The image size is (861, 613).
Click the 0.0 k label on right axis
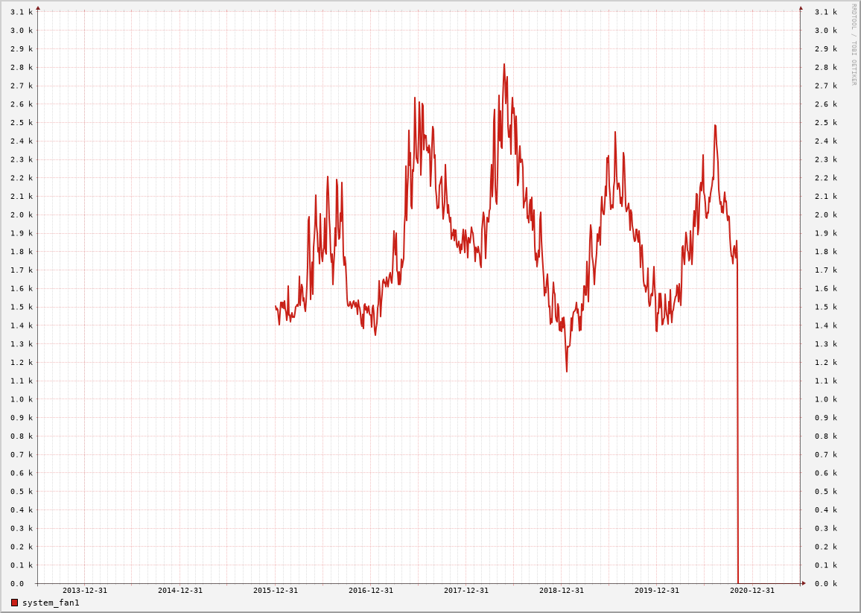point(825,584)
